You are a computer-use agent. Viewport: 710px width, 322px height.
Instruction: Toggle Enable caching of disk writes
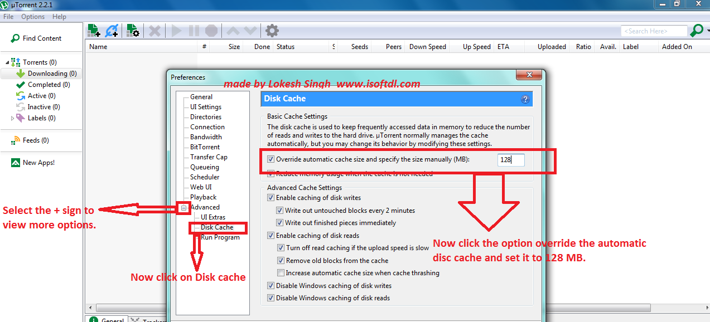271,198
